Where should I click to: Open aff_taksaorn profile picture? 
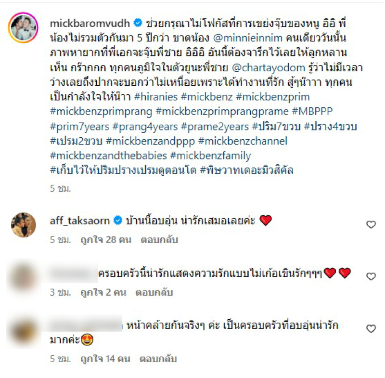pos(24,225)
